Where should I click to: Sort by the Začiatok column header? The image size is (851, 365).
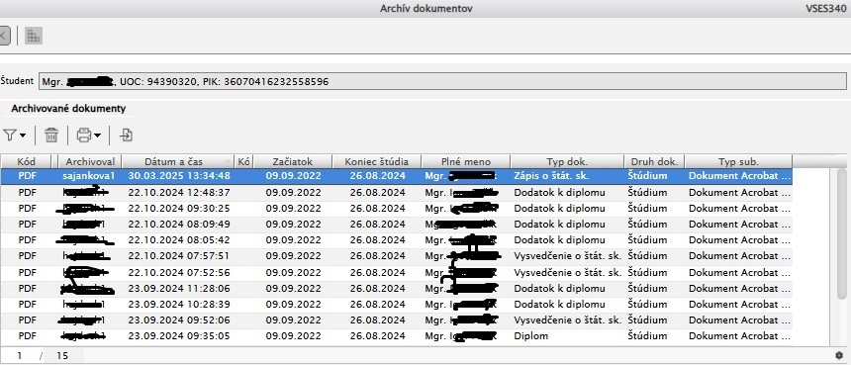[x=293, y=161]
